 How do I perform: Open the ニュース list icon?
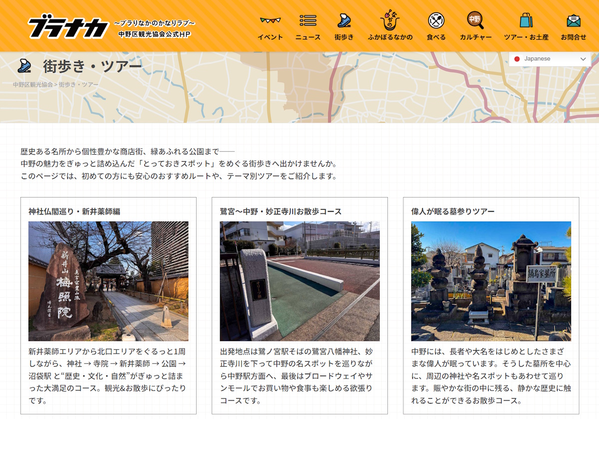pos(308,20)
